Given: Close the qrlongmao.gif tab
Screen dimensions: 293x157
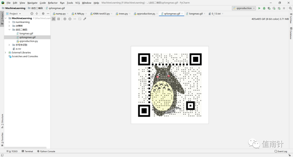Looking at the screenshot, I should [x=182, y=14].
